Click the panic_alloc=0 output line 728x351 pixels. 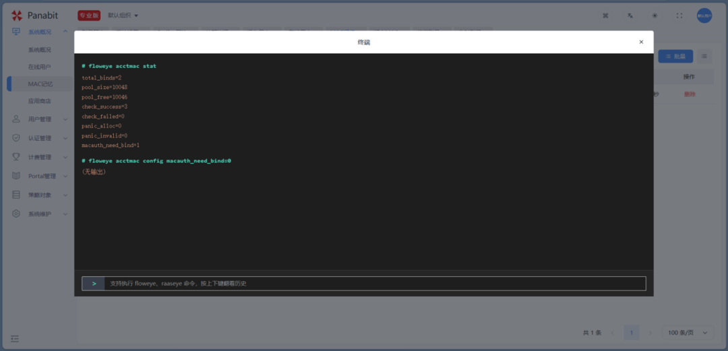tap(102, 126)
